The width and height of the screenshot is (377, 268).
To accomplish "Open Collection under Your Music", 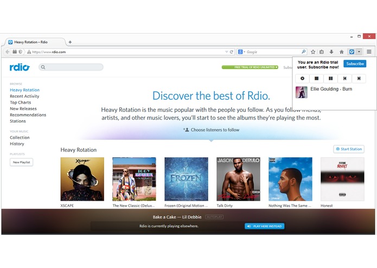I will pos(20,137).
